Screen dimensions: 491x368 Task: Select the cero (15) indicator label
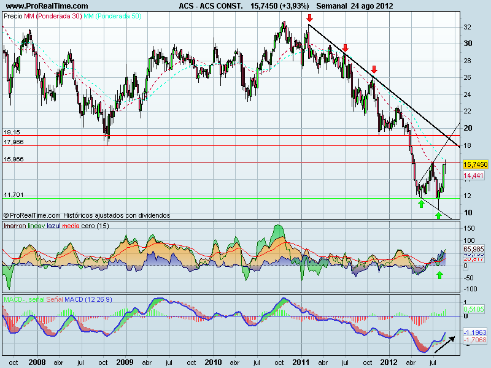[95, 226]
